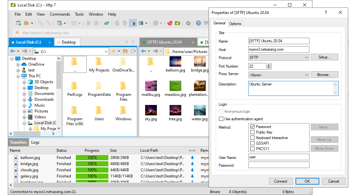Sort transfers by the Status column

point(65,150)
